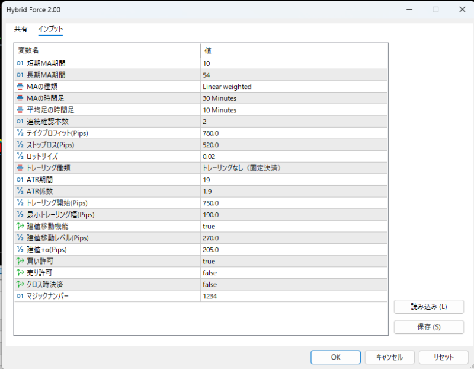Switch to the 共有 tab
This screenshot has width=474, height=369.
(x=21, y=29)
